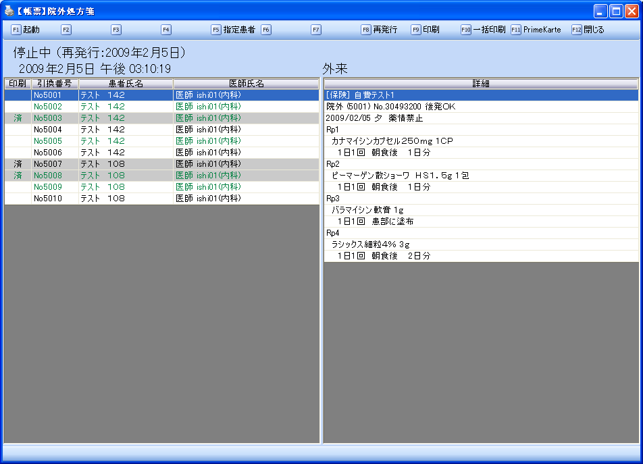The height and width of the screenshot is (464, 643).
Task: Open PrimeKarte via F11 button
Action: (x=536, y=30)
